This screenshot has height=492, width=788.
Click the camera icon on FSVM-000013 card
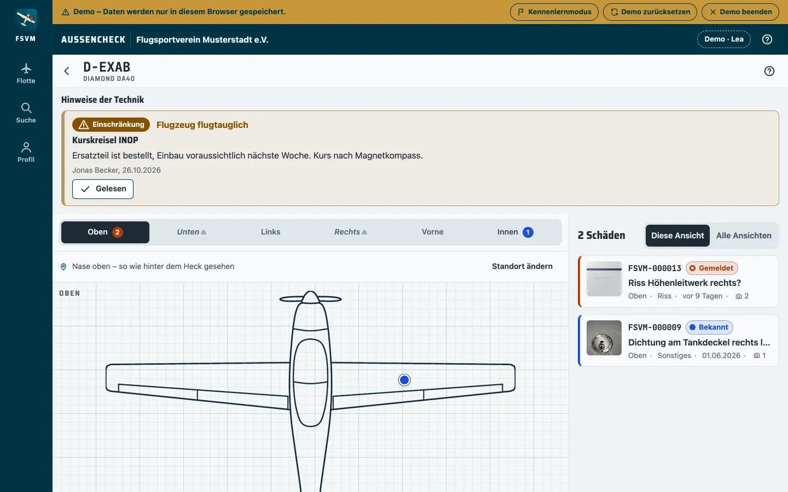point(739,296)
